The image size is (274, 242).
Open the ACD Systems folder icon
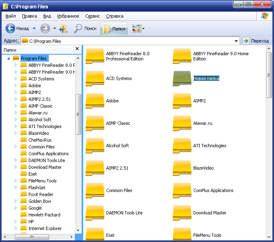click(95, 78)
